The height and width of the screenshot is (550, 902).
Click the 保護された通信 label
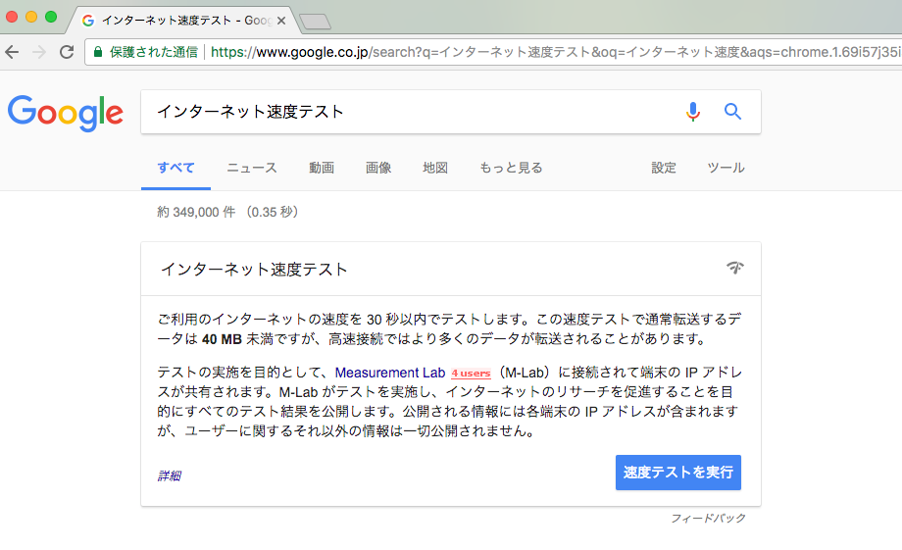[x=154, y=52]
